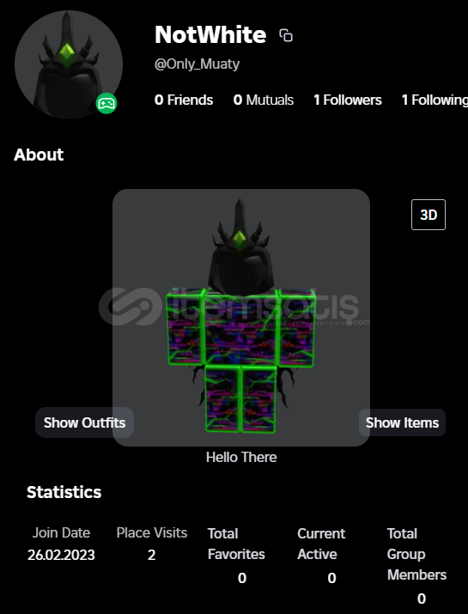Click the Place Visits count
This screenshot has height=614, width=468.
pos(151,555)
